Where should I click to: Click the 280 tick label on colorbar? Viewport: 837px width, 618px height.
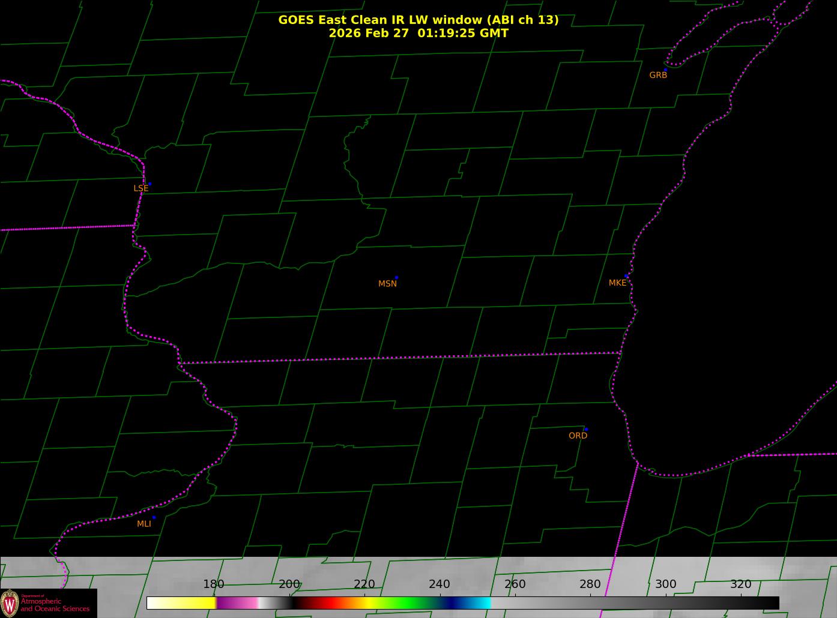pyautogui.click(x=590, y=584)
